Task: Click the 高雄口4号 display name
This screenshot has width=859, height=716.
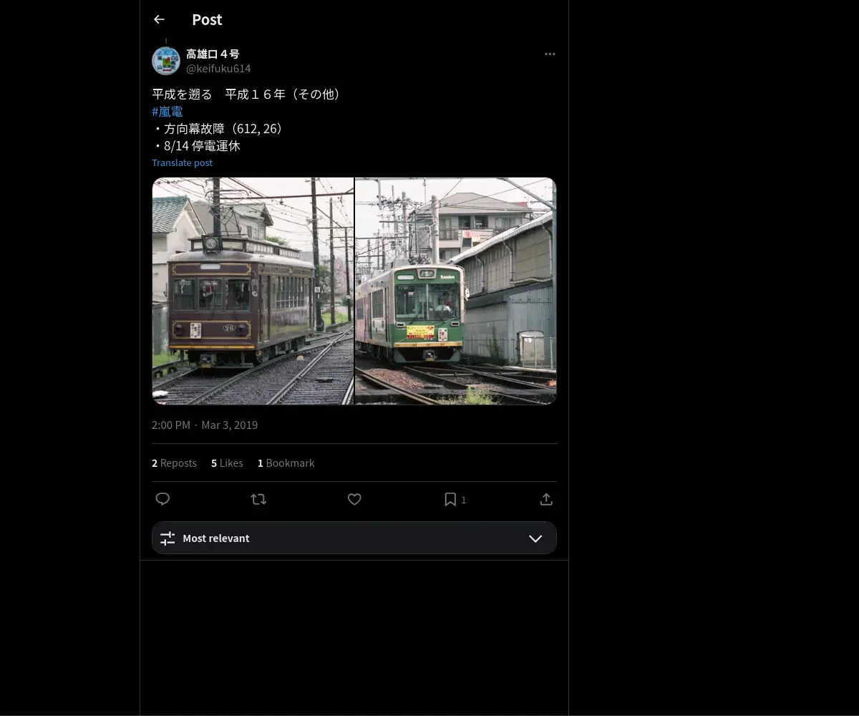Action: [213, 54]
